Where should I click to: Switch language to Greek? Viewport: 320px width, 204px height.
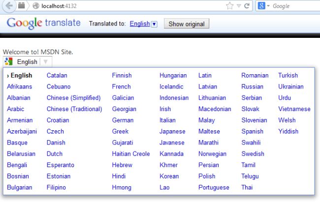[x=120, y=131]
